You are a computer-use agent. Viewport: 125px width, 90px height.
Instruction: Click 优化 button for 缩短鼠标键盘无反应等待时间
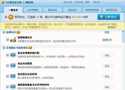click(107, 87)
